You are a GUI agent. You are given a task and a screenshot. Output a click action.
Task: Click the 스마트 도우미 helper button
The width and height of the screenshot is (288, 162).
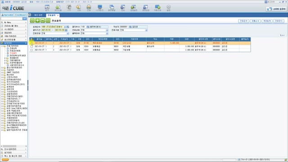276,9
